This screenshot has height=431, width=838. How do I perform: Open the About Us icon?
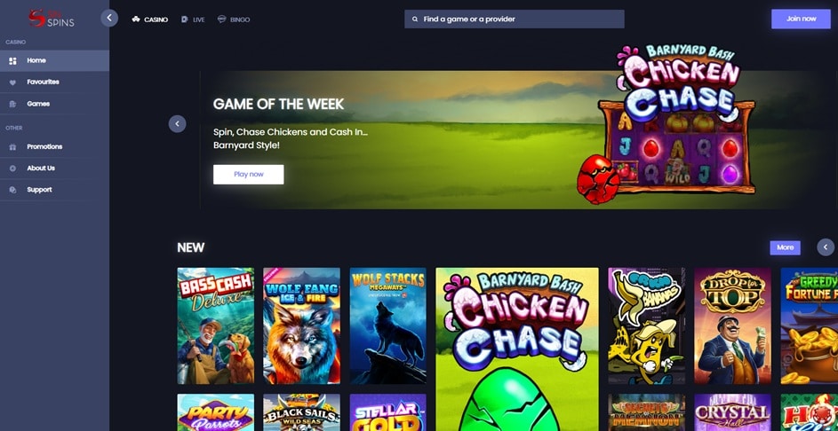[x=12, y=168]
